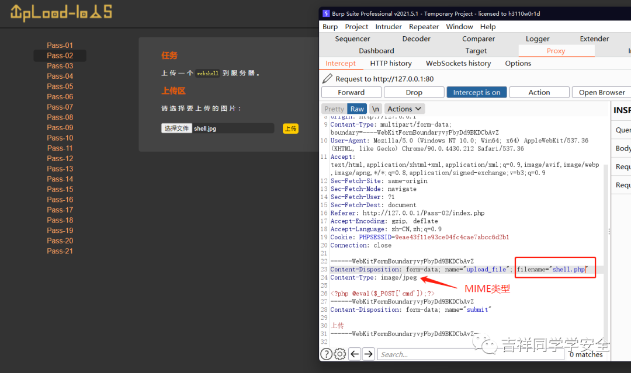The width and height of the screenshot is (631, 373).
Task: Go to next search match arrow
Action: pyautogui.click(x=368, y=354)
